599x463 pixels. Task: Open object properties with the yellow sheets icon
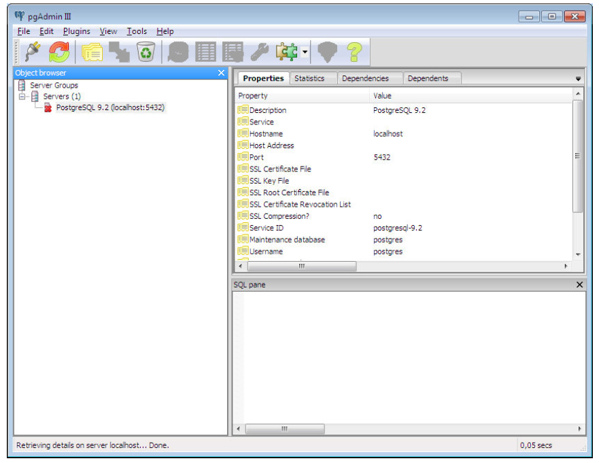(92, 52)
